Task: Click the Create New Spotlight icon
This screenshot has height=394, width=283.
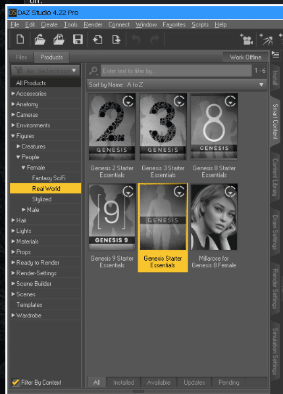Action: (x=266, y=40)
